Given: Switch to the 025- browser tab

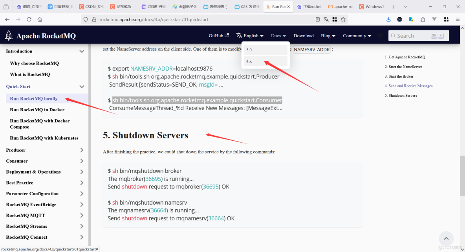Looking at the screenshot, I should [247, 7].
